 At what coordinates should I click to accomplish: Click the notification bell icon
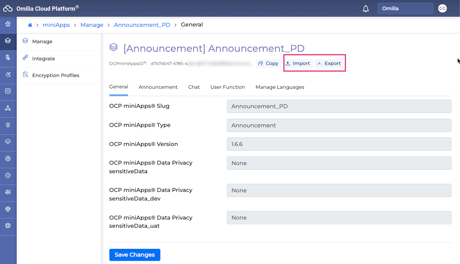[365, 9]
